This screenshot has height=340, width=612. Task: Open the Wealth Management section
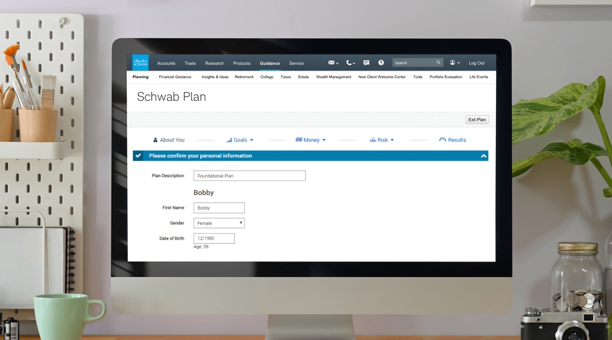coord(334,77)
